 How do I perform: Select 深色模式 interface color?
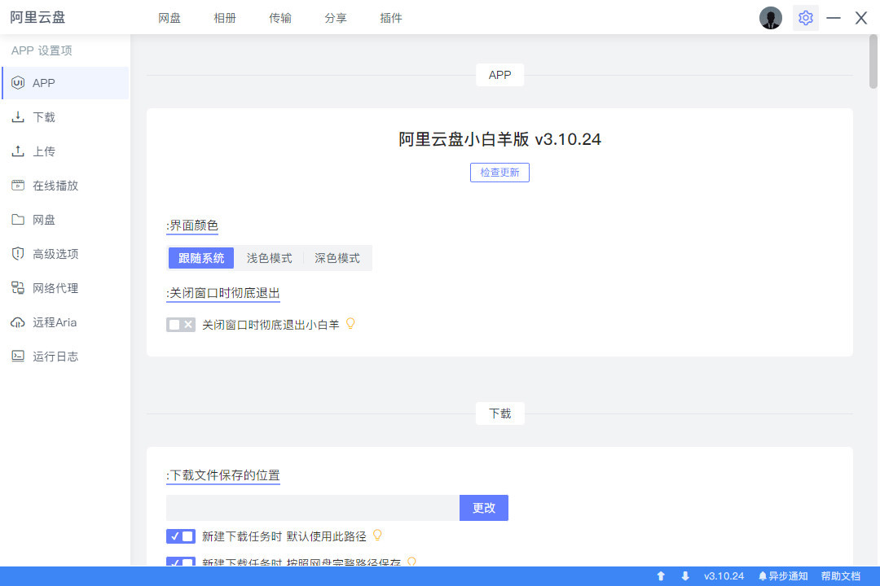pos(337,258)
